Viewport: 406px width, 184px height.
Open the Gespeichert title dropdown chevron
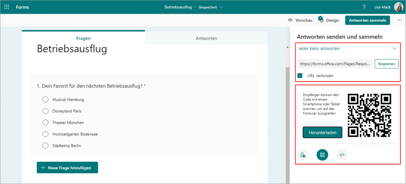pos(222,8)
